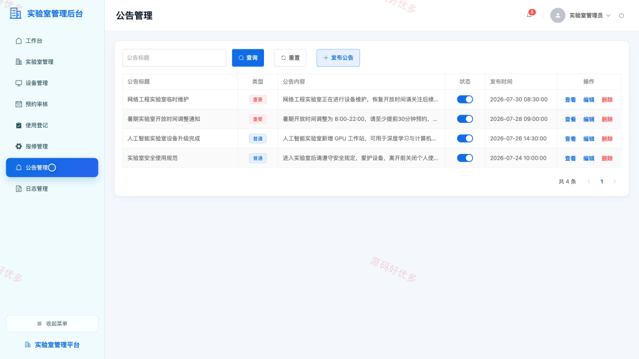Click the bell icon next to 公告管理 in sidebar
This screenshot has width=639, height=359.
click(19, 168)
